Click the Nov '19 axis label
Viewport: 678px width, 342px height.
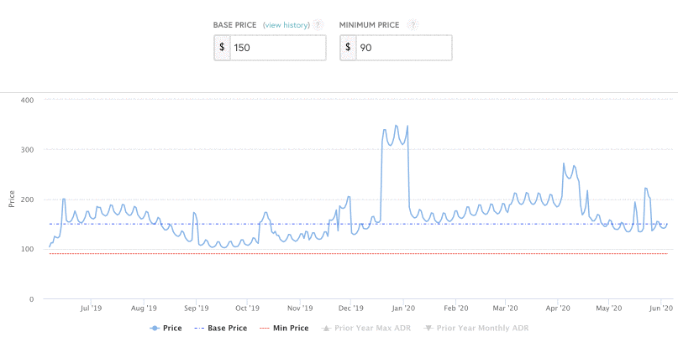(300, 308)
